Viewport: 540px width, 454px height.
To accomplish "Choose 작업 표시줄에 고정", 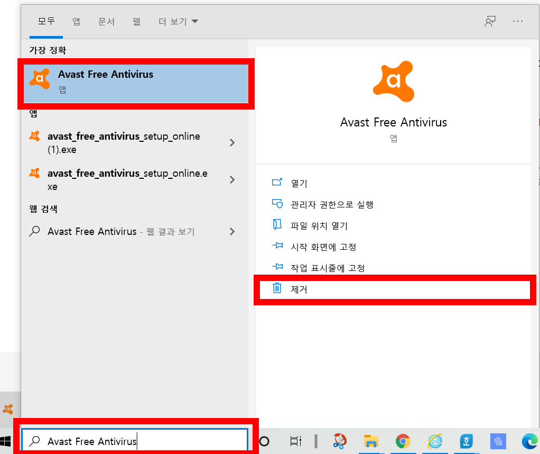I will tap(328, 268).
